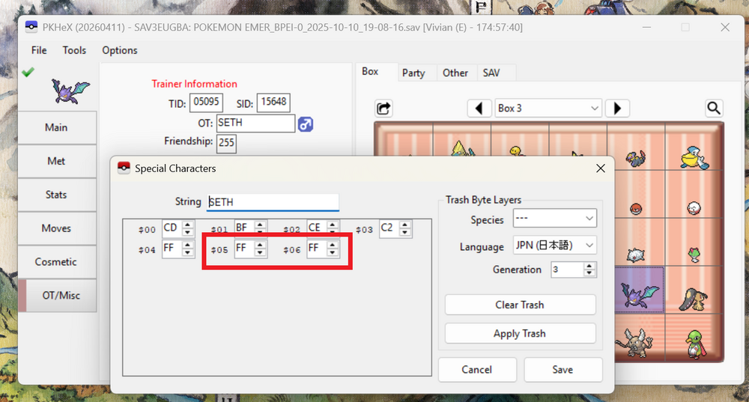The image size is (749, 402).
Task: Click the box export arrow icon
Action: tap(383, 108)
